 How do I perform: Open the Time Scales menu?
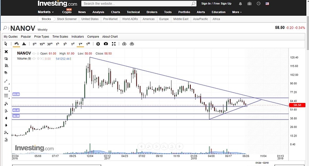(x=60, y=37)
